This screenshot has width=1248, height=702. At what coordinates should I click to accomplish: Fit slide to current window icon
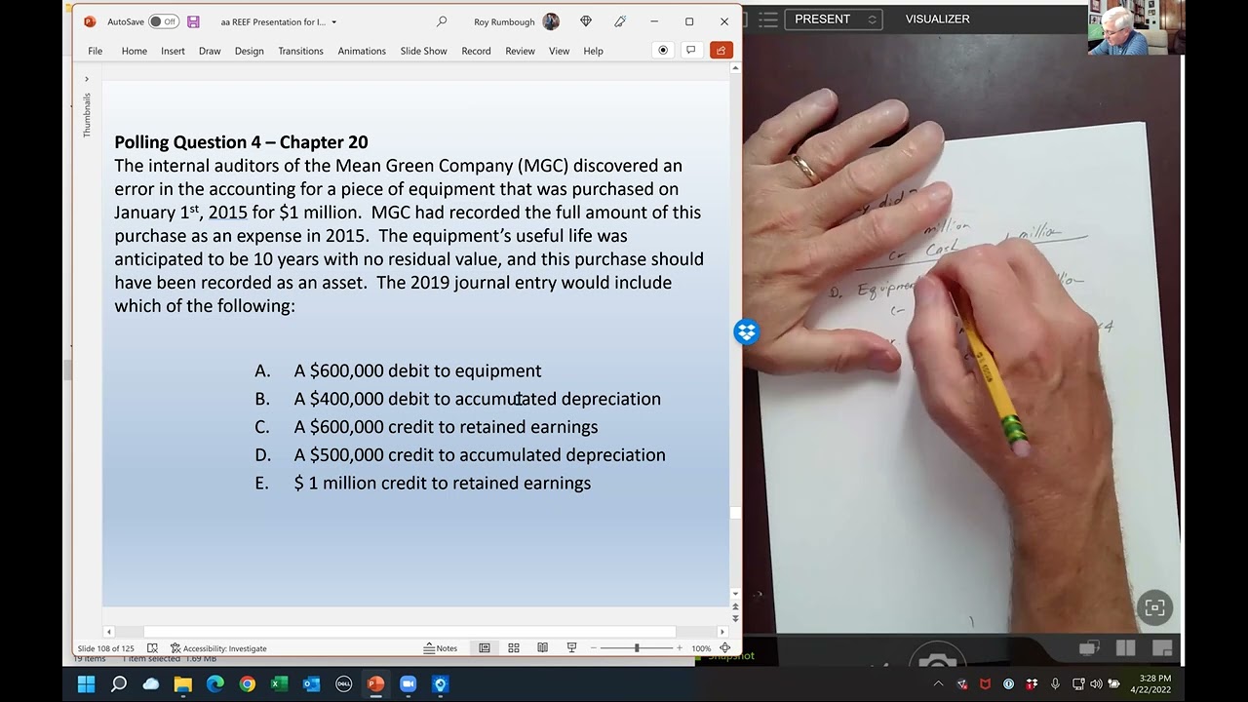pos(724,648)
